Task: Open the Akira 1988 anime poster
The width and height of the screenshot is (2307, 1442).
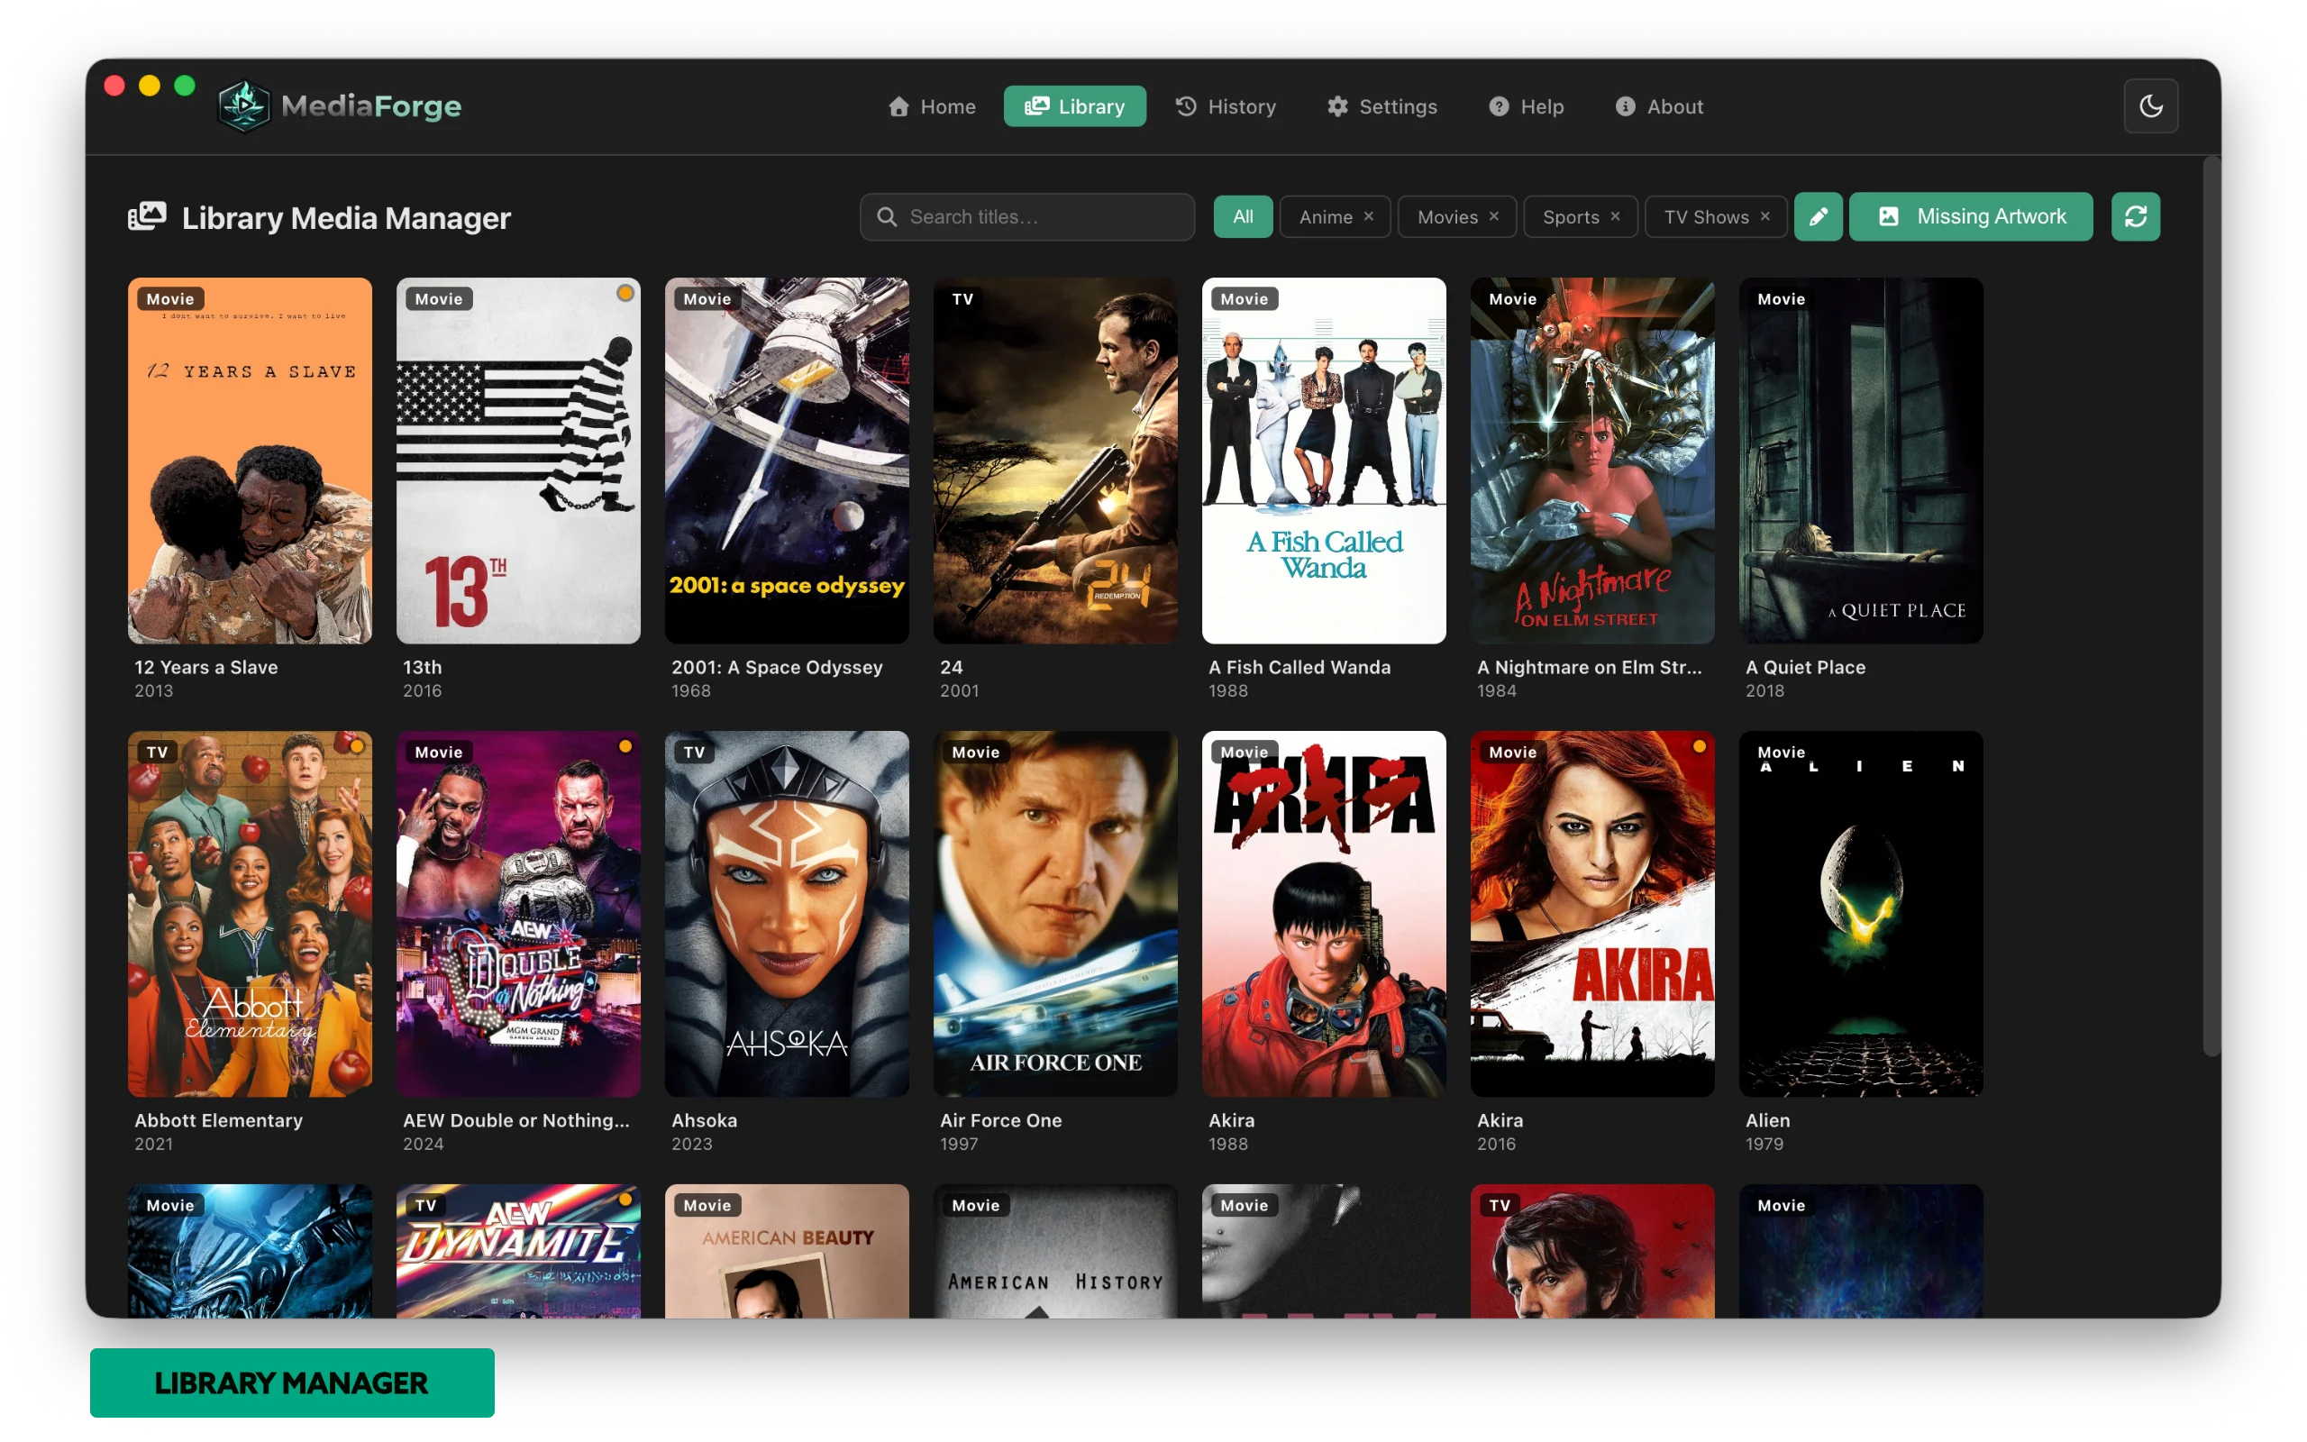Action: point(1324,914)
